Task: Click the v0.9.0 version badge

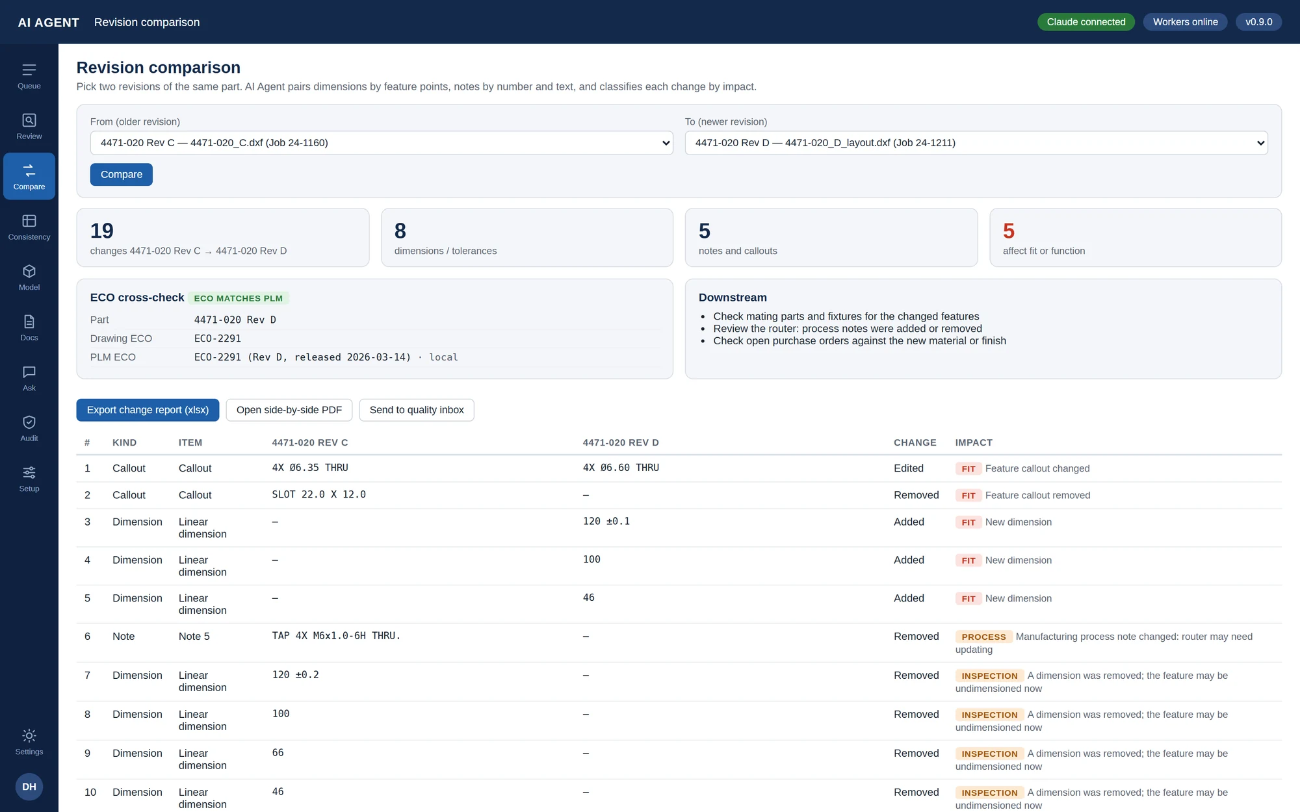Action: coord(1259,22)
